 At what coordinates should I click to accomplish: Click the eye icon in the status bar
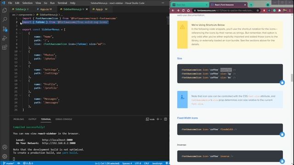pos(19,163)
